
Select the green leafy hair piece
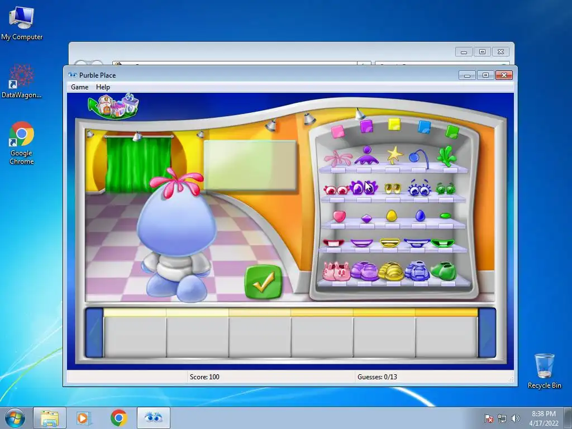446,156
